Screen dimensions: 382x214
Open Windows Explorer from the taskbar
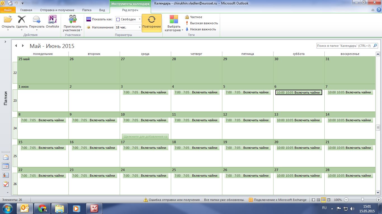point(60,208)
